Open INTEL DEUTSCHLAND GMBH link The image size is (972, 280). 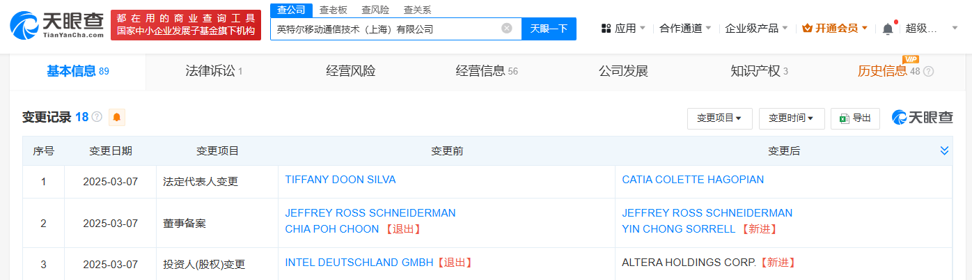pos(359,263)
